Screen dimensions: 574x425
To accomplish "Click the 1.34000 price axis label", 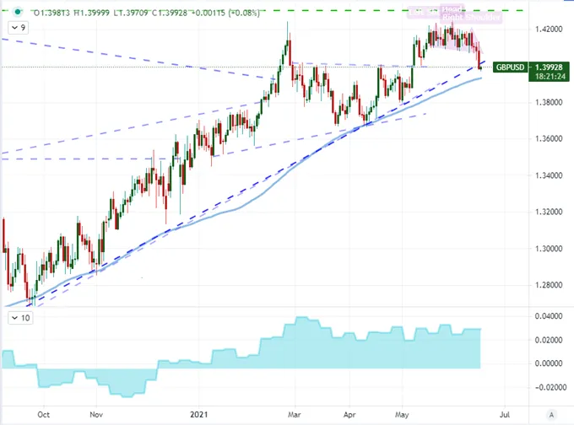I will (549, 175).
